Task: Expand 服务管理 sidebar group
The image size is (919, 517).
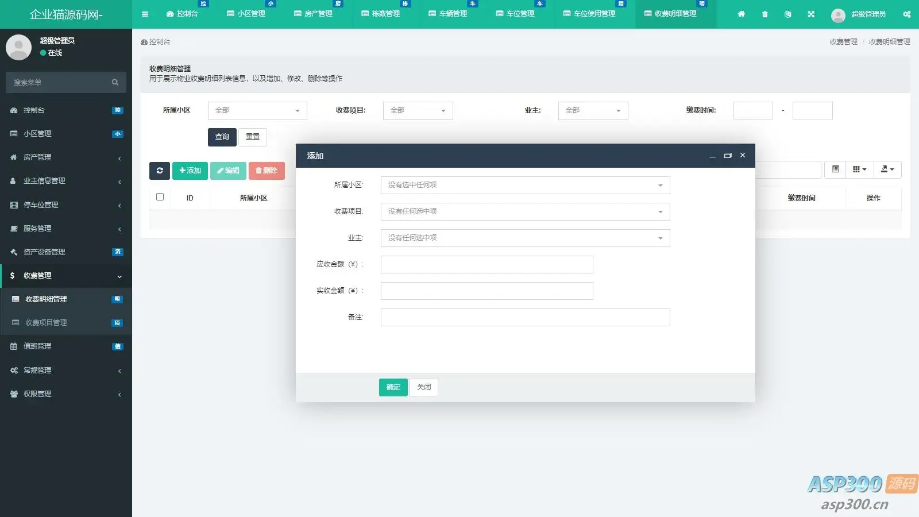Action: click(66, 229)
